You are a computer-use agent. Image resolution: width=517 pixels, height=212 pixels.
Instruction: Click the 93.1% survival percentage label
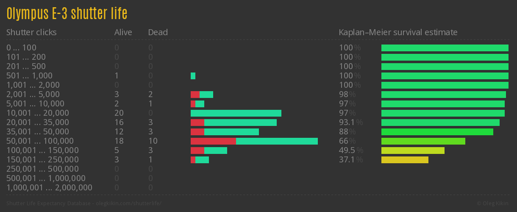pos(351,123)
